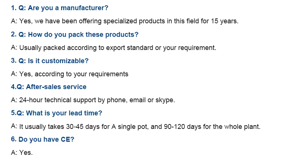Screen dimensions: 283x165
Task: Select 'How do you pack these products?' heading
Action: (x=78, y=35)
